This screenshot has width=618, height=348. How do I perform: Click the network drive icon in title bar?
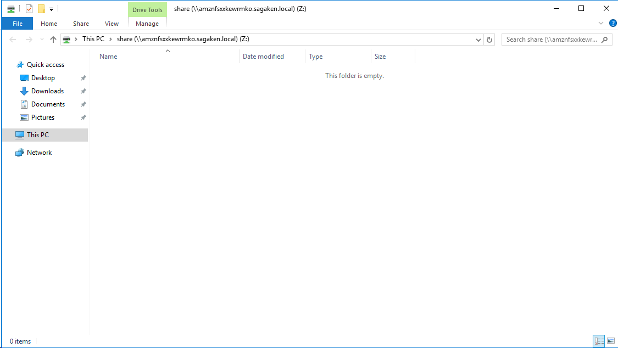click(x=11, y=9)
